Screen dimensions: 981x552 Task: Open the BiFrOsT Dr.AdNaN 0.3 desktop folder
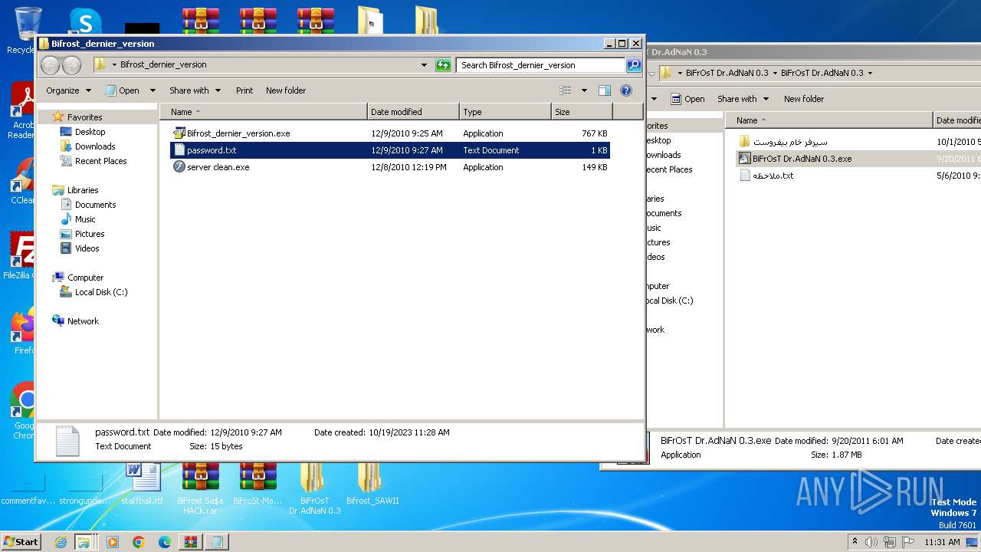[314, 488]
